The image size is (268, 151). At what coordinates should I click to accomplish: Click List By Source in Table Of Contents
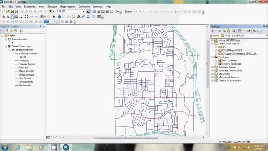7,31
